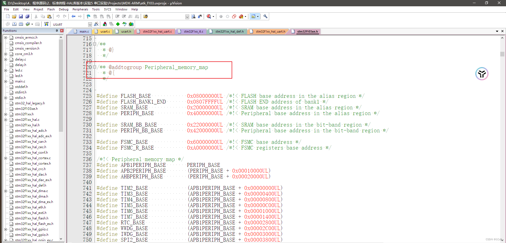
Task: Disable all breakpoints icon
Action: coord(234,16)
